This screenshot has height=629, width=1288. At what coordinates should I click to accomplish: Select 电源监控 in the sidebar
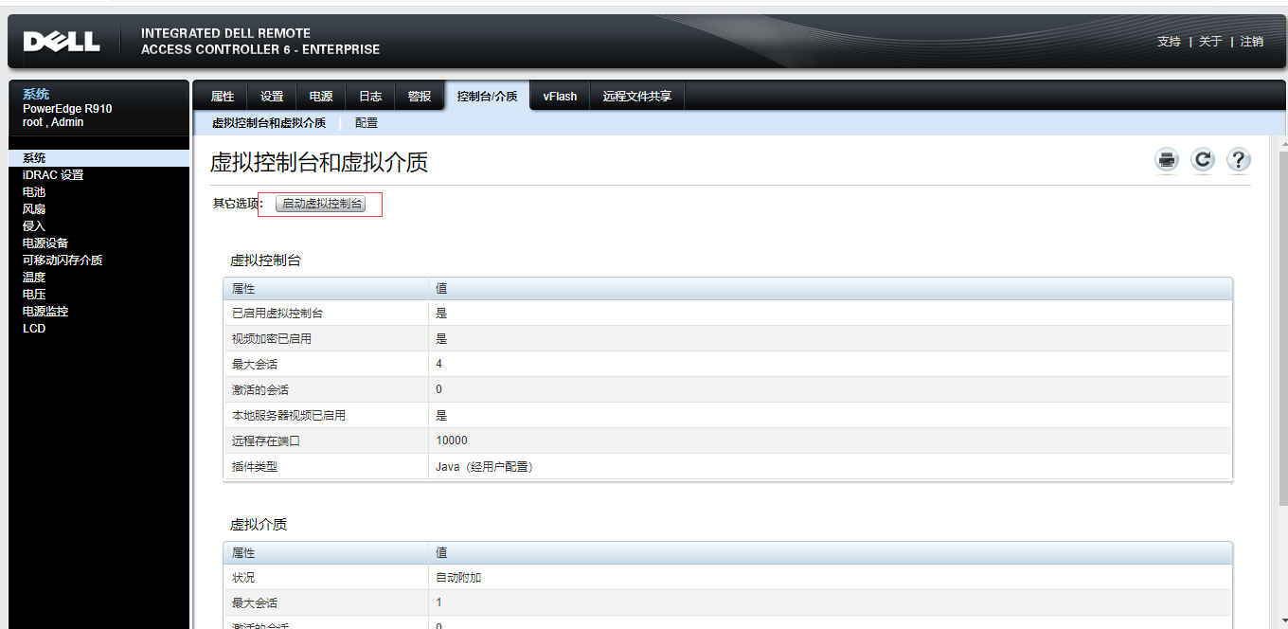(45, 312)
